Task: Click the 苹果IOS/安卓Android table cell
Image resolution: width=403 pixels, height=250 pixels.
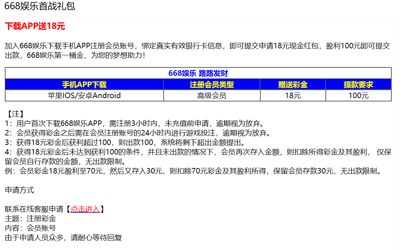Action: tap(84, 96)
